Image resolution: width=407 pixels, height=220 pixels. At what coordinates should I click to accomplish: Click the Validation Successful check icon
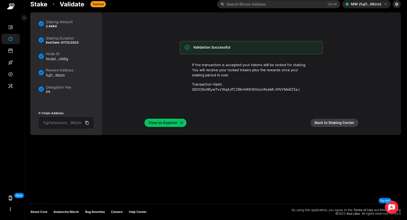pyautogui.click(x=187, y=47)
